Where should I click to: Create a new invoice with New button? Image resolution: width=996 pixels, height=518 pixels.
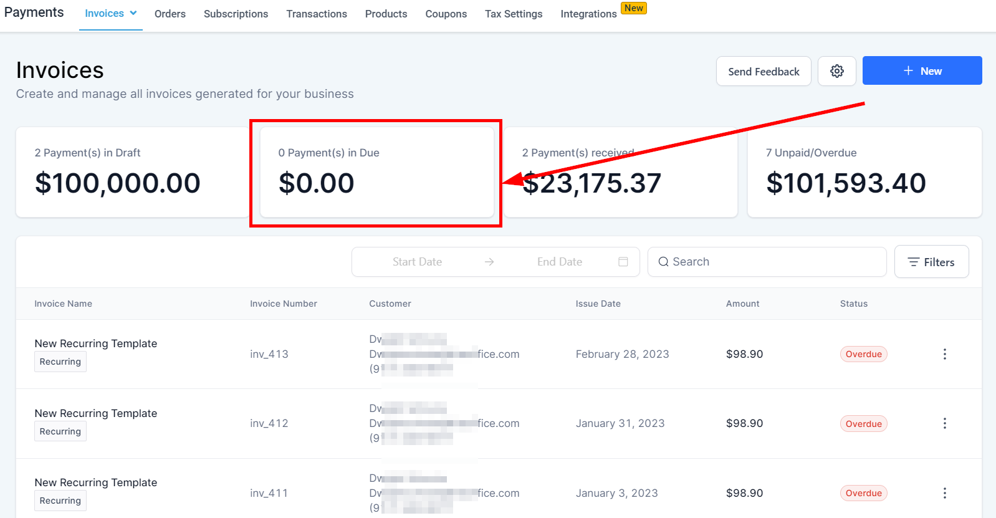[922, 71]
